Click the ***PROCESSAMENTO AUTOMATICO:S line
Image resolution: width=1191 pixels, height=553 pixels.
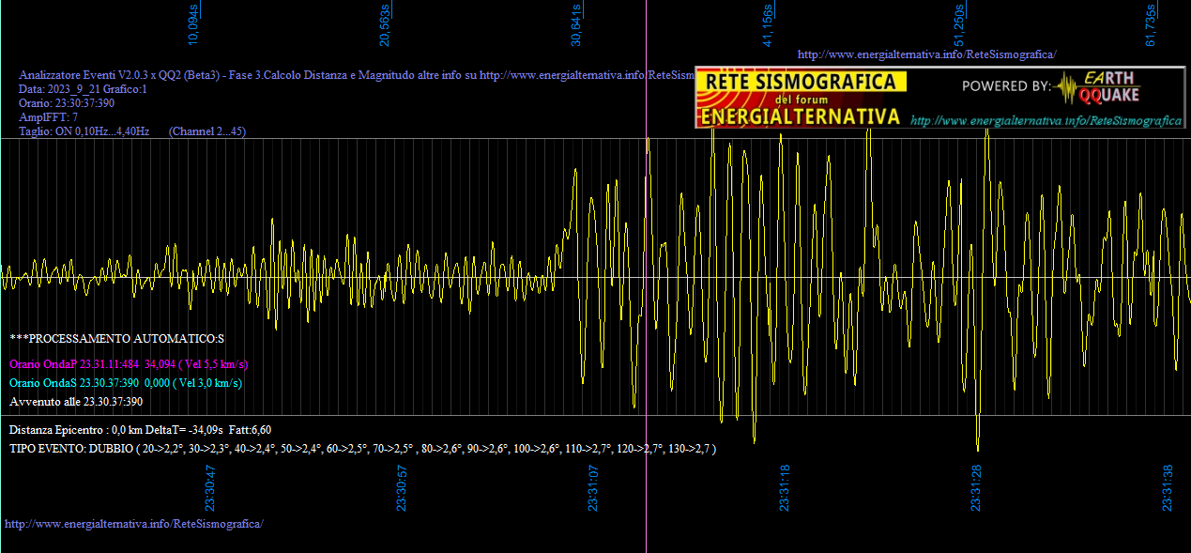click(x=117, y=338)
